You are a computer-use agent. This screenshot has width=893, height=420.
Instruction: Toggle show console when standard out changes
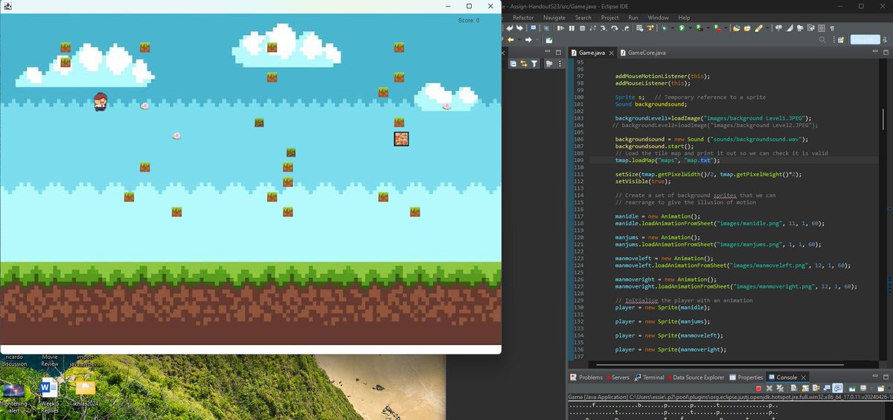pos(827,388)
